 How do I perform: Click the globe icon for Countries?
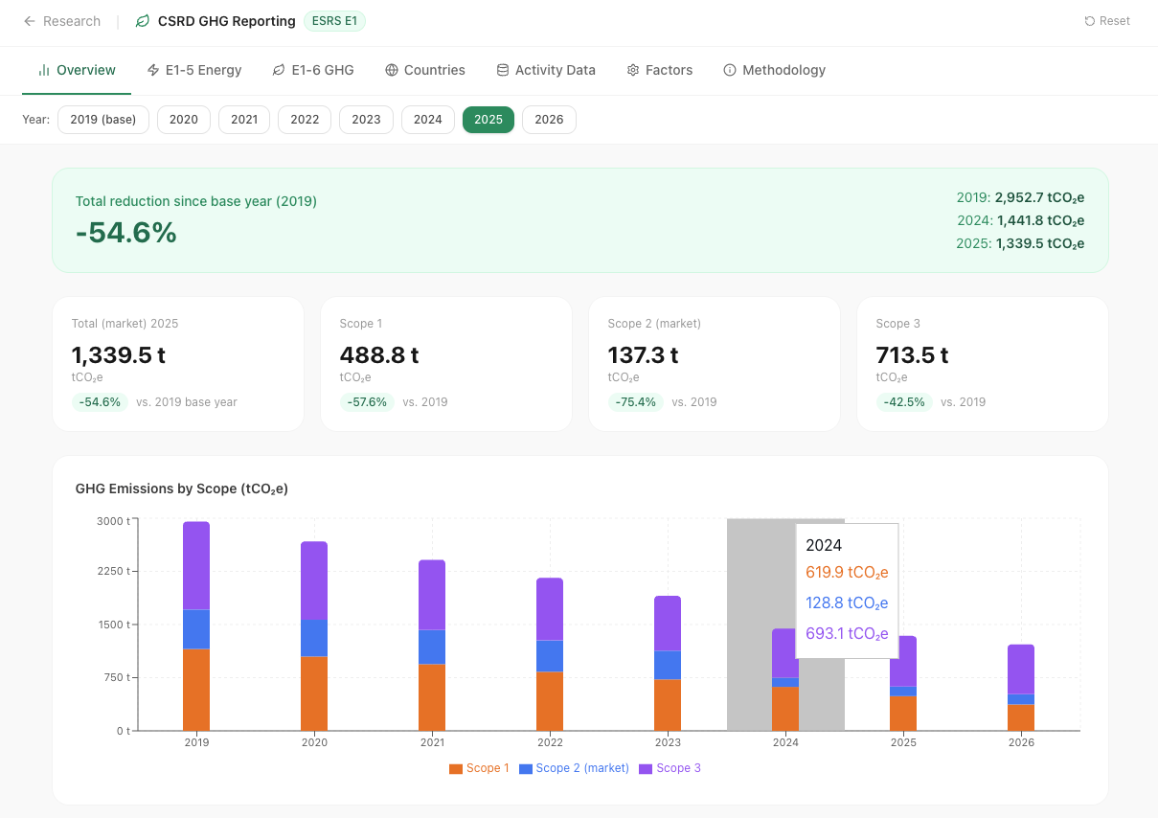click(x=392, y=70)
